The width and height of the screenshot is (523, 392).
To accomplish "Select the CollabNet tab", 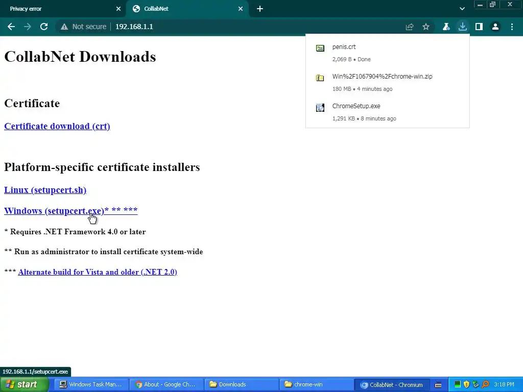I will (x=187, y=9).
